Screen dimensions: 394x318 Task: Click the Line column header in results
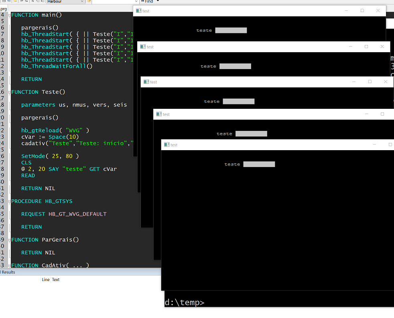46,280
